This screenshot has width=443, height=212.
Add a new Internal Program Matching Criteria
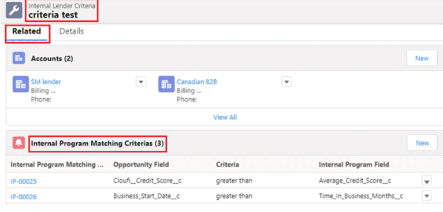coord(422,143)
